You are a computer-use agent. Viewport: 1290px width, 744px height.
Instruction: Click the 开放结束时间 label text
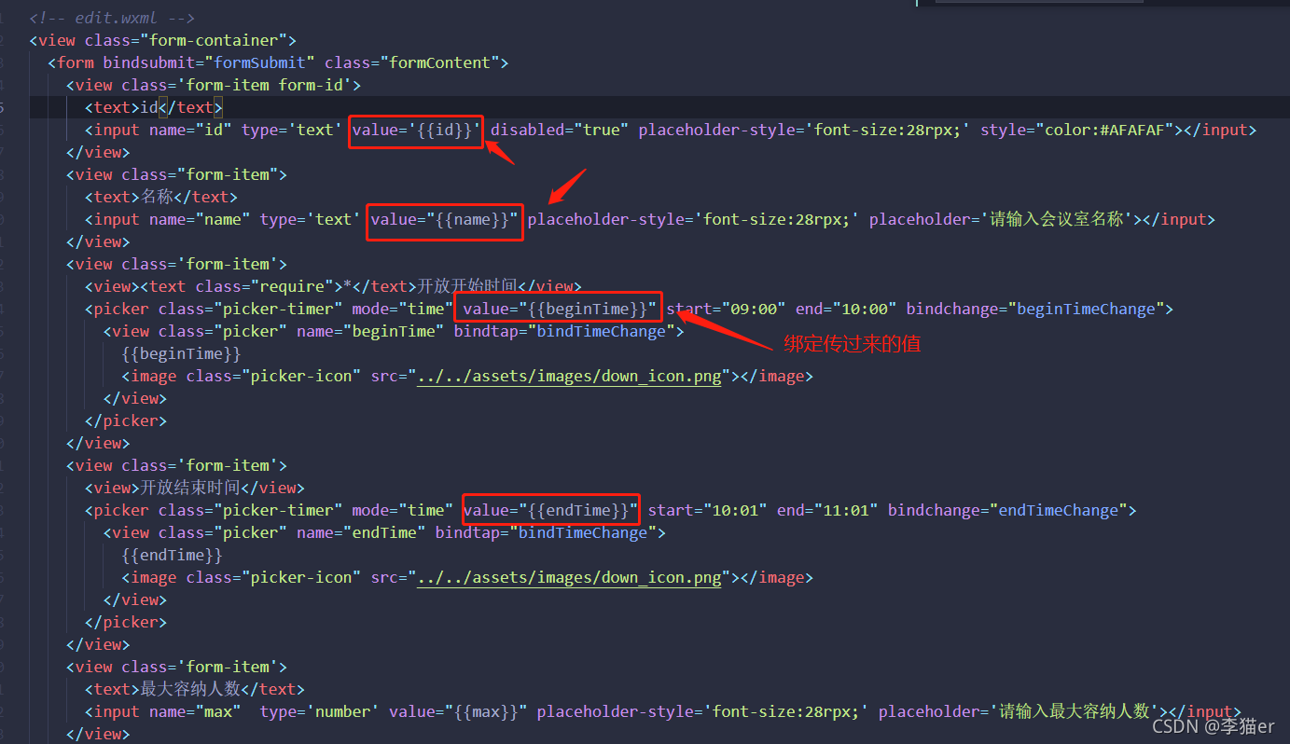point(190,488)
